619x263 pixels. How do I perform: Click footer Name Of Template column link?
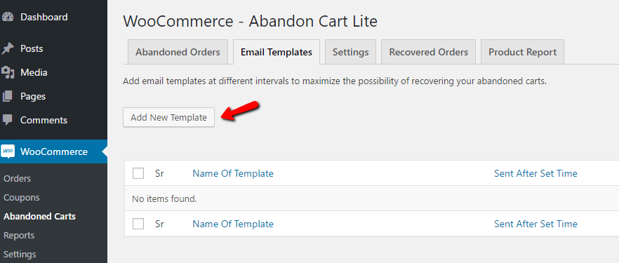pos(233,224)
